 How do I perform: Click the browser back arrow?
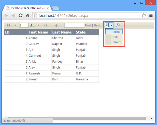[6, 15]
